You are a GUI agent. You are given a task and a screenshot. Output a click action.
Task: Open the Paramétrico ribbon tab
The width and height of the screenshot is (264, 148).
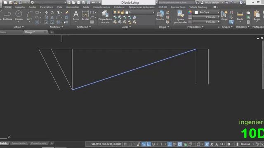(x=47, y=7)
